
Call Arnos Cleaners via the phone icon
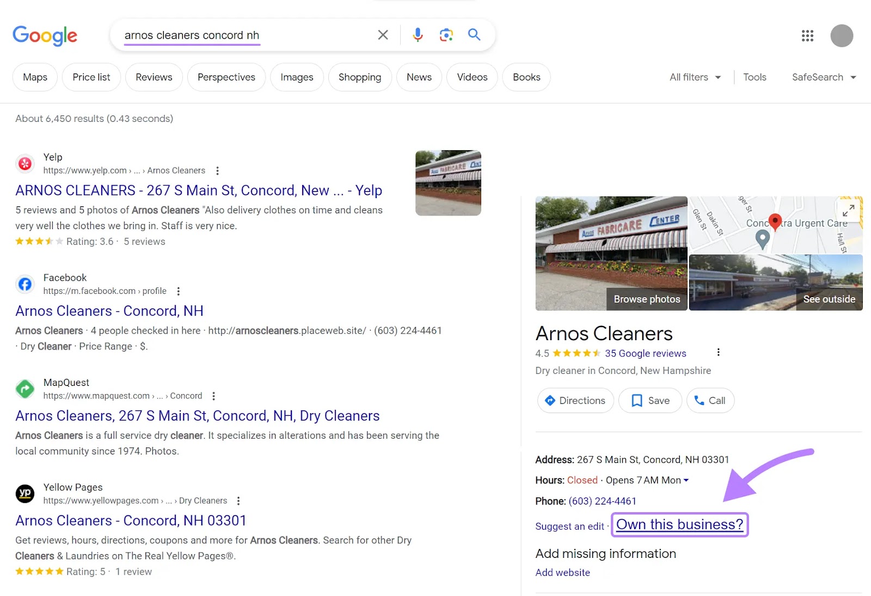click(699, 400)
